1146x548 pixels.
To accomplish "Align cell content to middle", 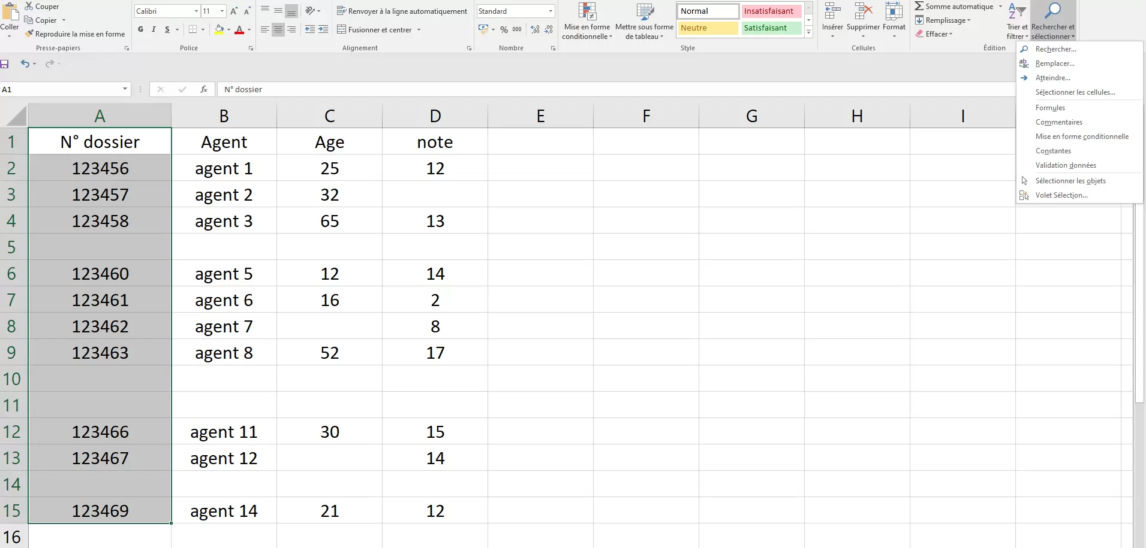I will point(278,11).
